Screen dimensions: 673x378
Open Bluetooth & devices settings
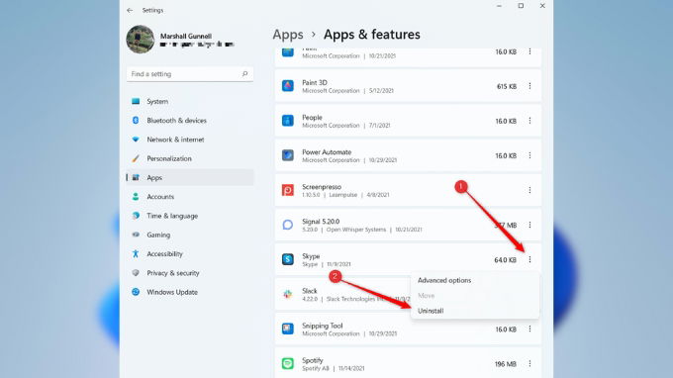click(190, 121)
